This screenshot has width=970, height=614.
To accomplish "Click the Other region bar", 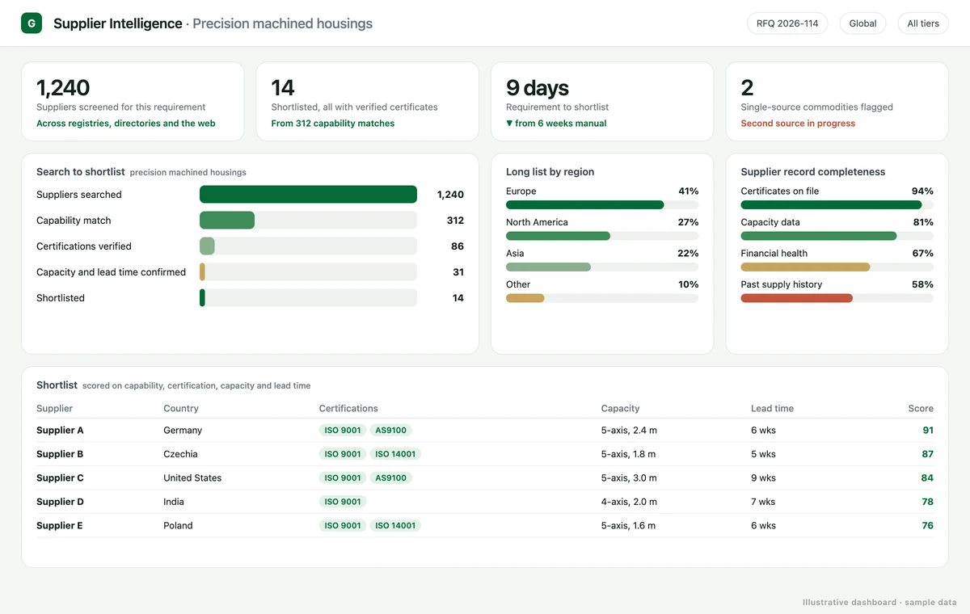I will [602, 298].
